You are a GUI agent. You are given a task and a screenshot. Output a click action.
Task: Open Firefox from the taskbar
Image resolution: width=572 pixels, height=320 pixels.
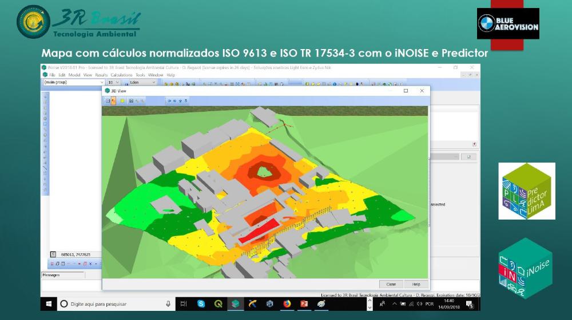(287, 304)
